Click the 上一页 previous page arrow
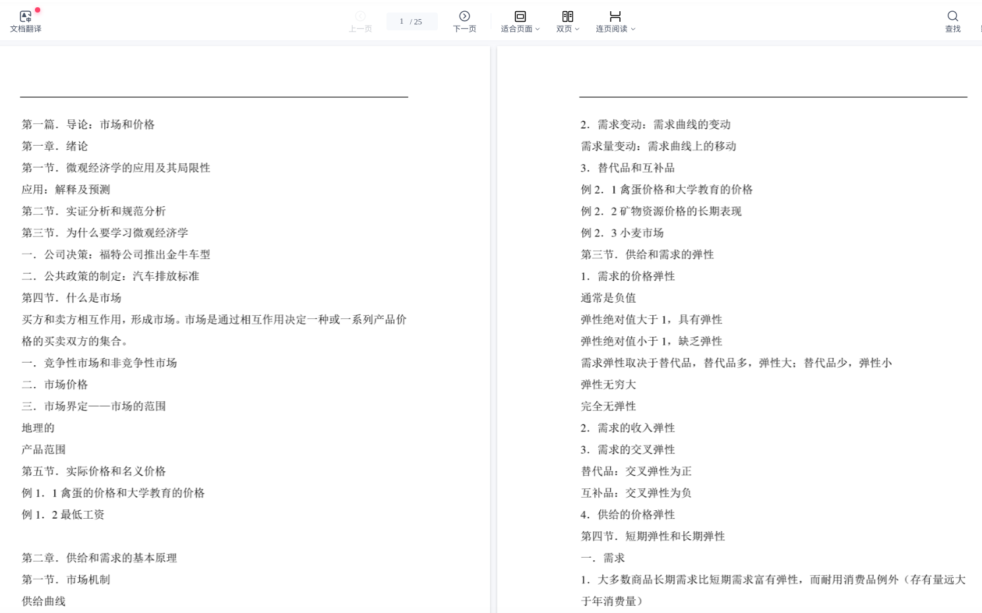Viewport: 982px width, 613px height. (x=360, y=16)
